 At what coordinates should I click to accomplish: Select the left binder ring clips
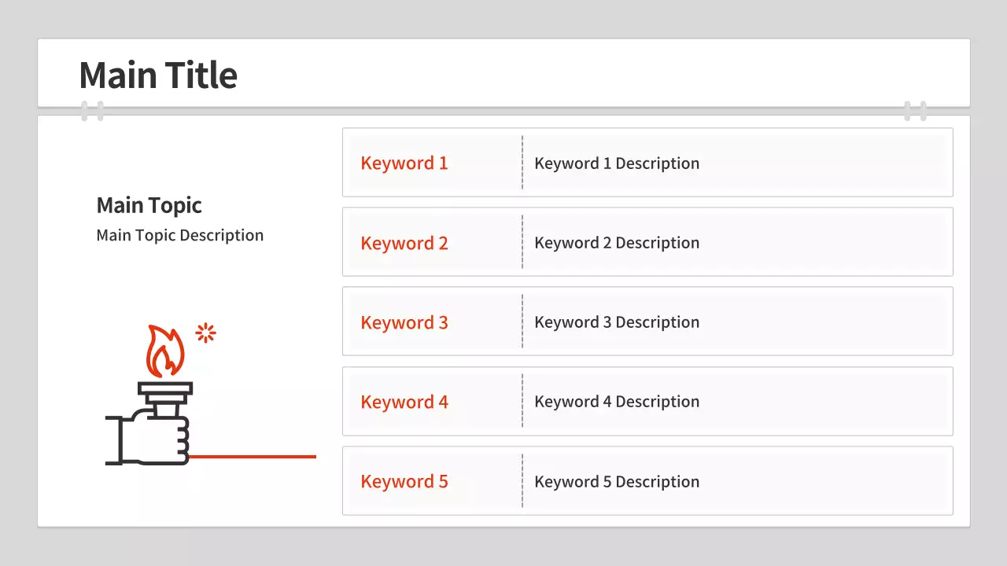click(92, 111)
